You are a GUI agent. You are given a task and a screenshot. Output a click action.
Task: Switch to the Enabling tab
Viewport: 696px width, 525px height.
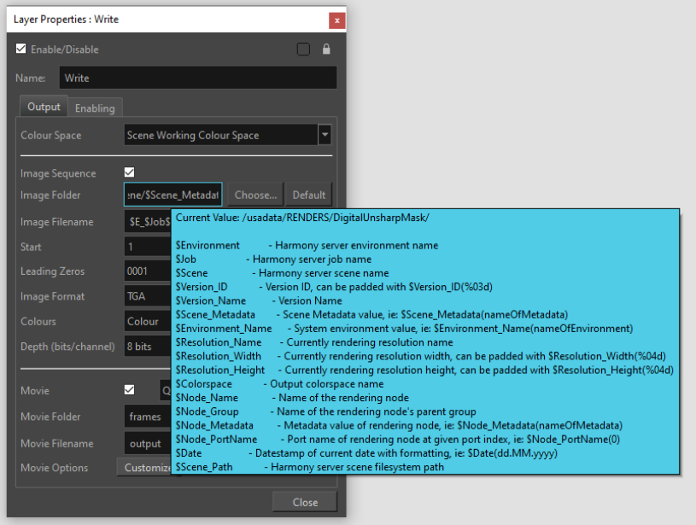[95, 108]
